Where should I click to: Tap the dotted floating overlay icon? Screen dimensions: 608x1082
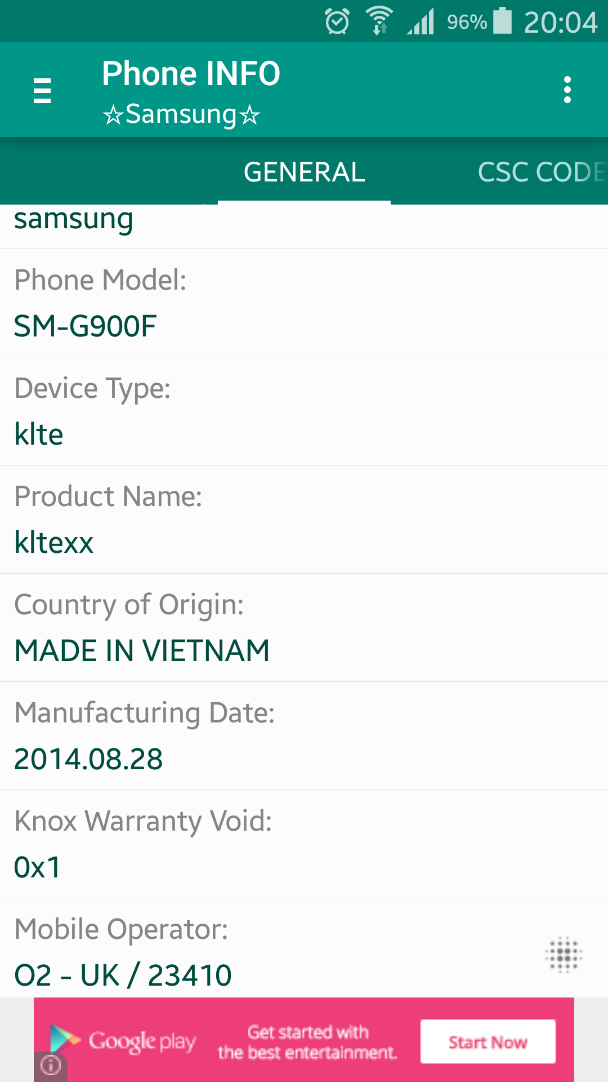tap(564, 955)
